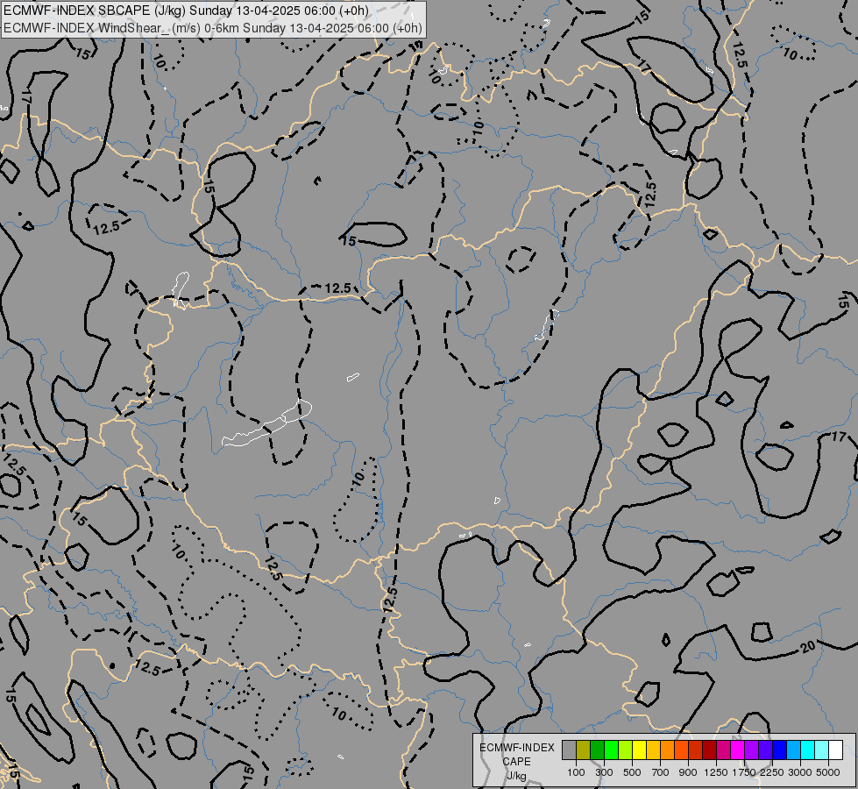Select the dark red swatch before 1250
The image size is (858, 789).
point(710,750)
